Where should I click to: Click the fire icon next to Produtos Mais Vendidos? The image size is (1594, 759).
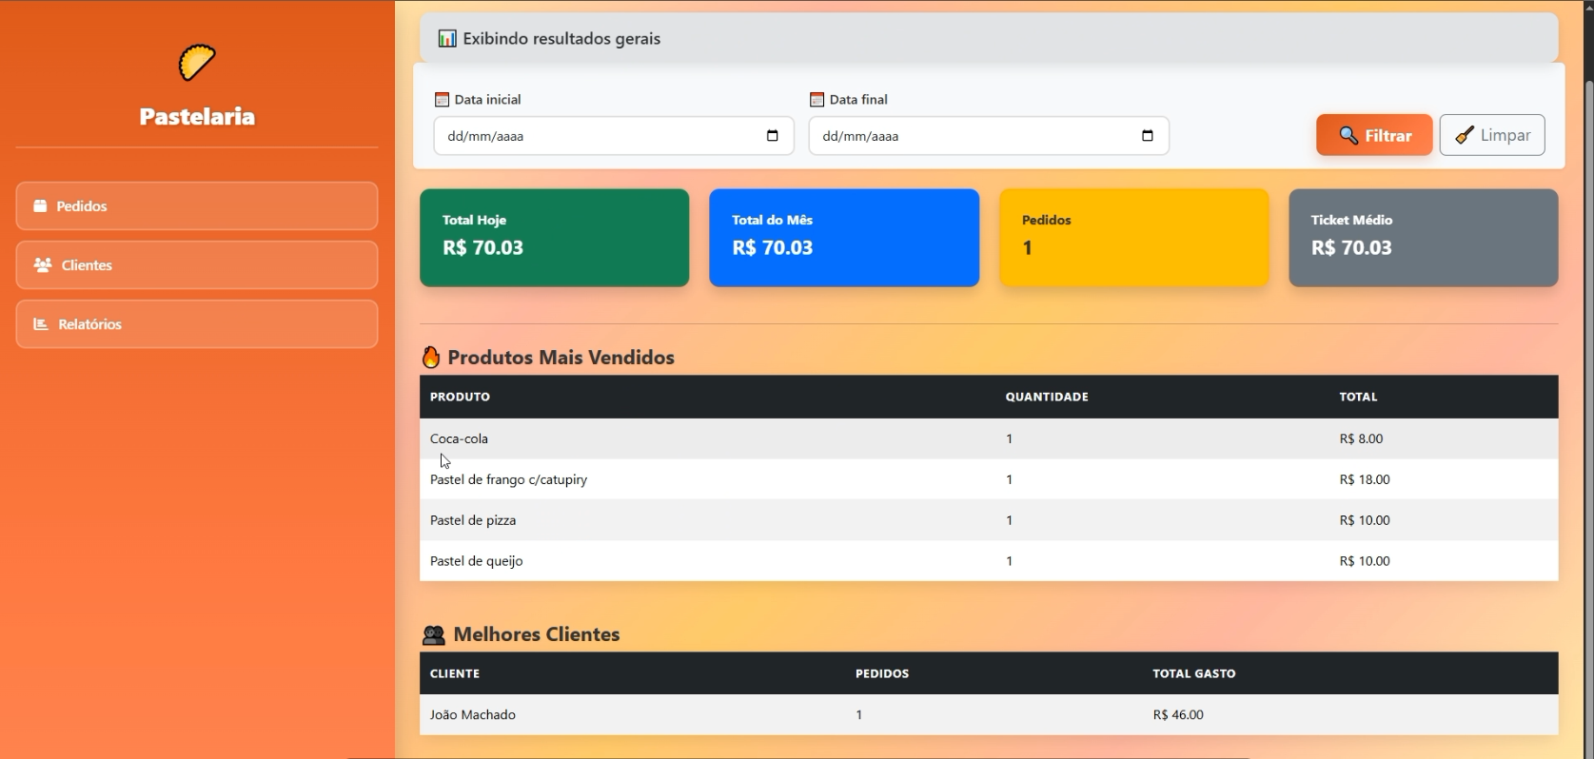(x=431, y=358)
